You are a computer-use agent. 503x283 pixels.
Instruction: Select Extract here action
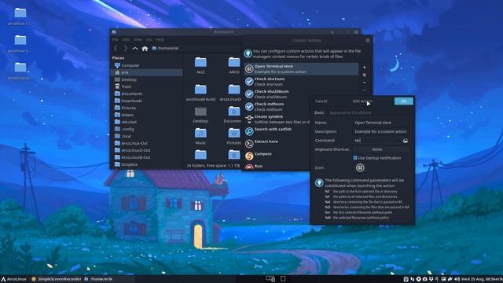pos(277,143)
